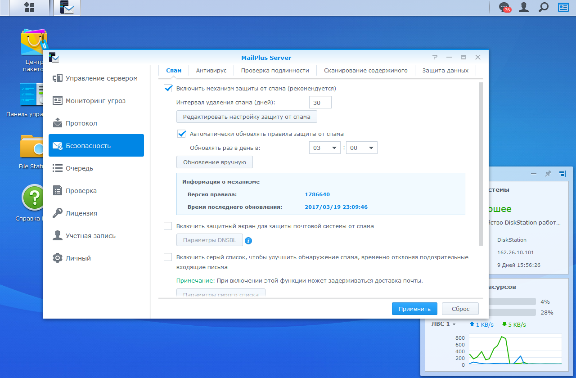Click Редактировать настройку защиту от спама
The height and width of the screenshot is (378, 576).
pos(247,117)
